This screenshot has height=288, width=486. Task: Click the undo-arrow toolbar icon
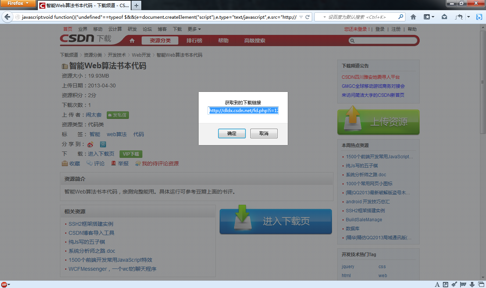coord(459,17)
